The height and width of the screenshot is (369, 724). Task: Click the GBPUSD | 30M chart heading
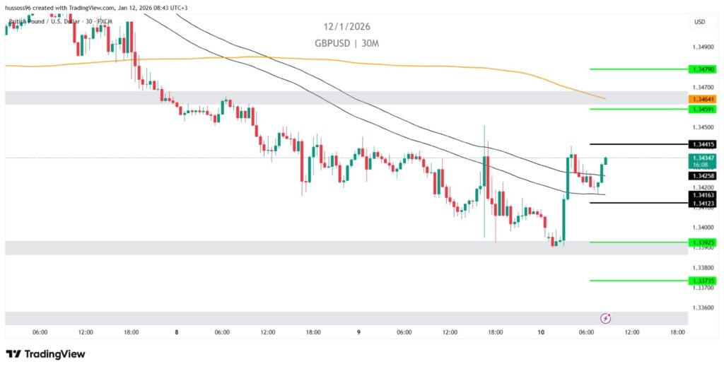347,43
